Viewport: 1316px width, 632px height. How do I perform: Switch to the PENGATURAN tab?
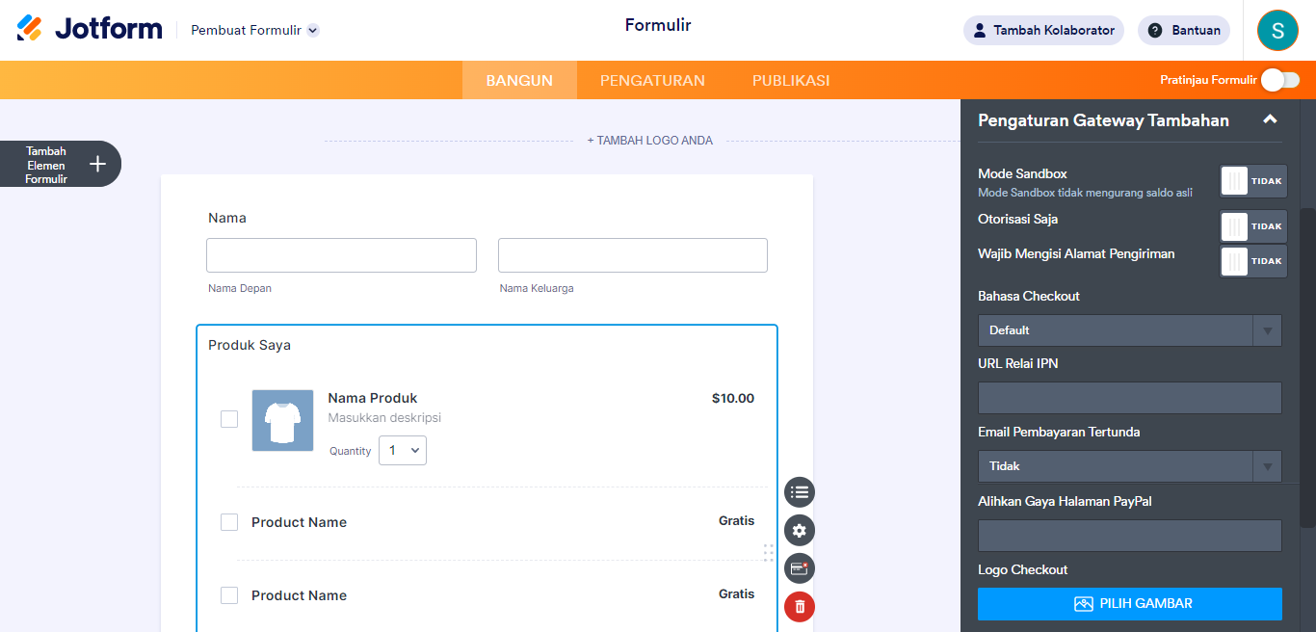pos(652,81)
